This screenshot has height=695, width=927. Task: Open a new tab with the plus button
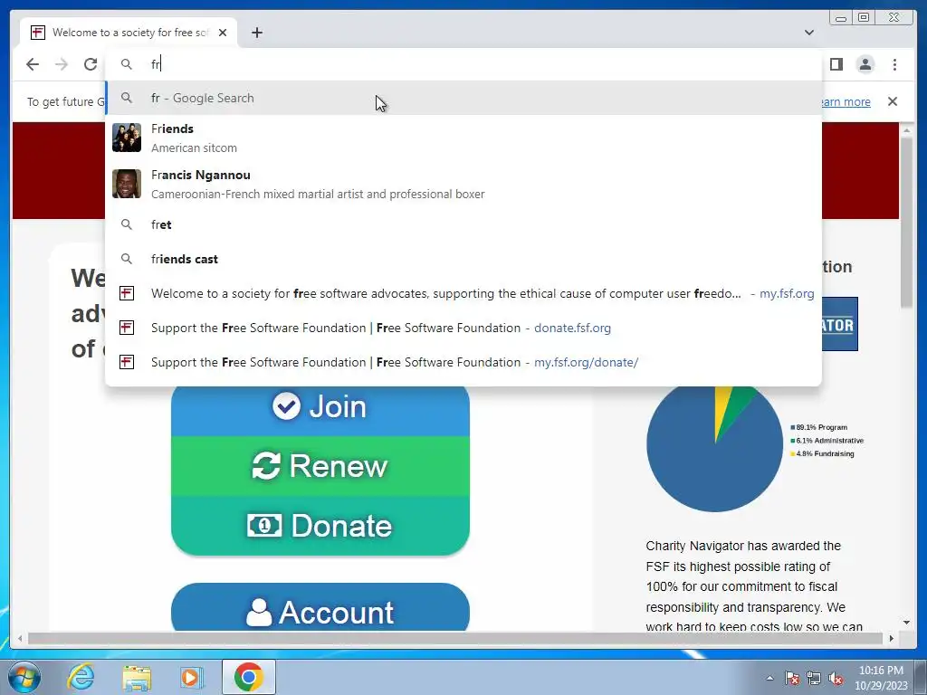click(x=256, y=33)
